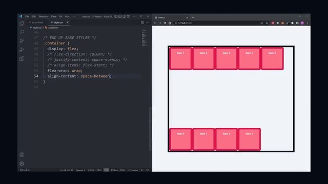Click the minimap in the code editor

pos(145,37)
